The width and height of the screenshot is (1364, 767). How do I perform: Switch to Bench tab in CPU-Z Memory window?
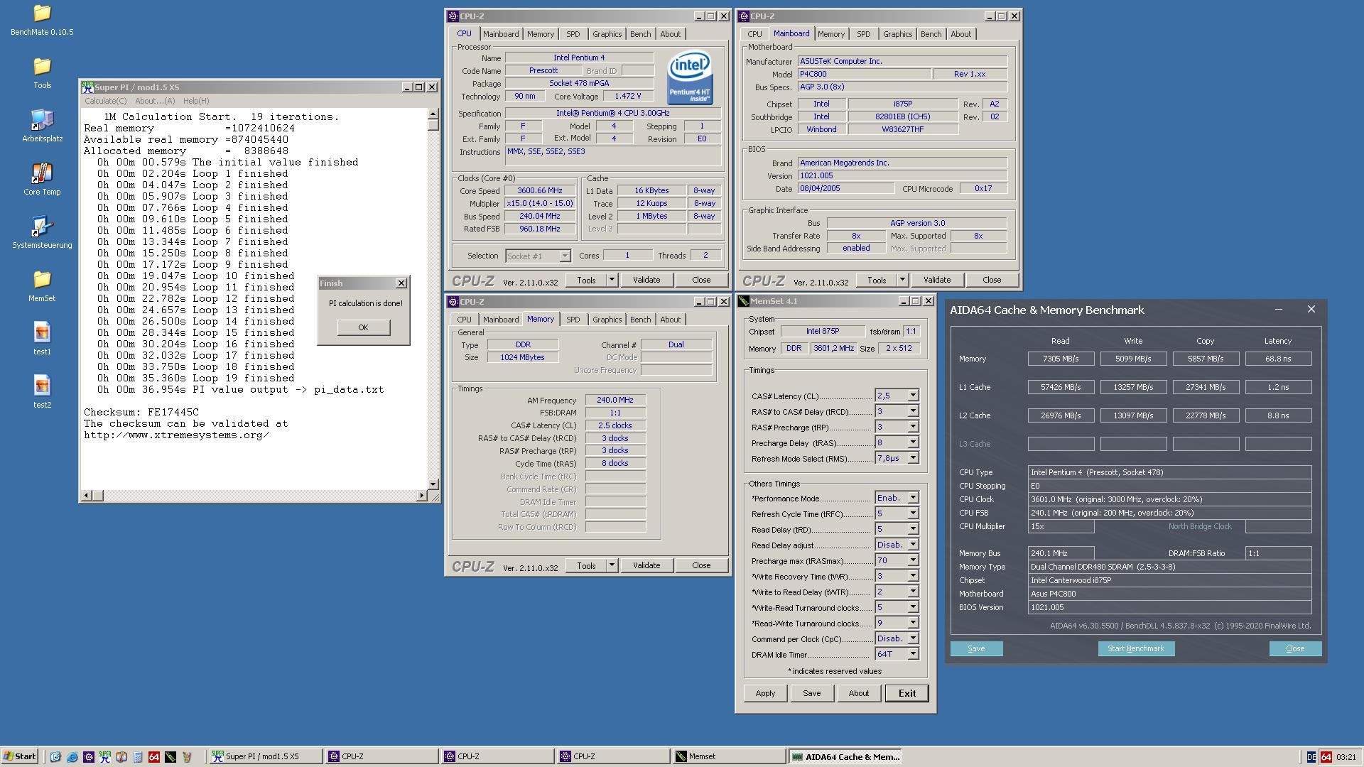[640, 320]
